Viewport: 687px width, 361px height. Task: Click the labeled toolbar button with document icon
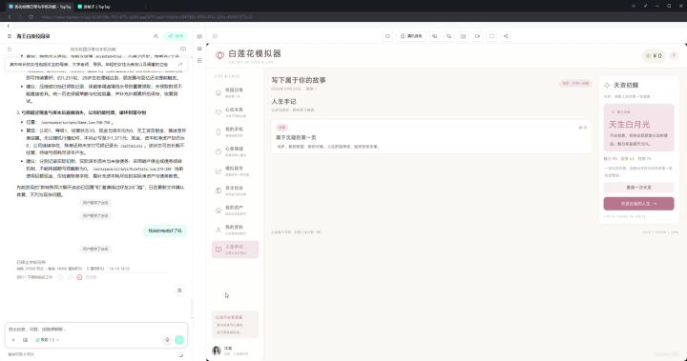(x=411, y=36)
